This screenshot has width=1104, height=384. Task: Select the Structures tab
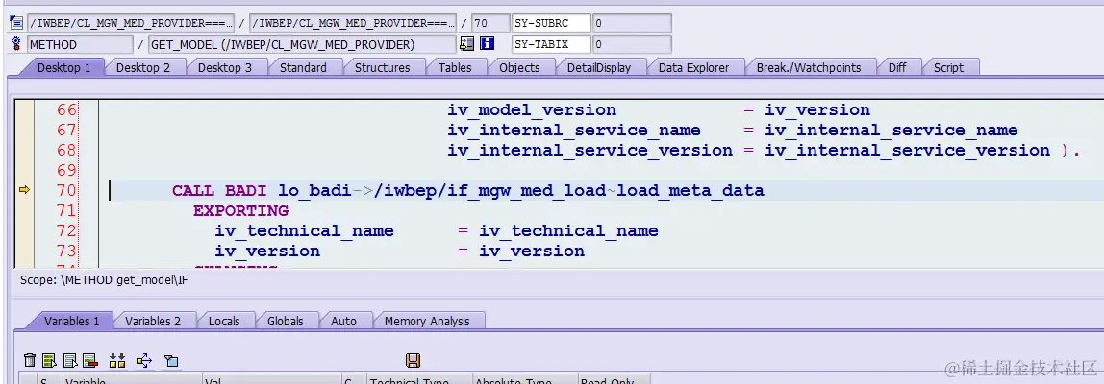point(383,67)
